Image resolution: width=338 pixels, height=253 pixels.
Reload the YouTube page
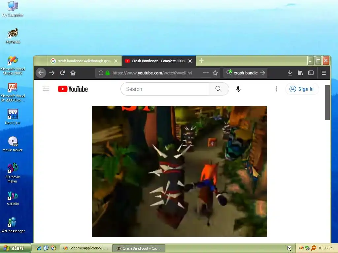click(62, 73)
